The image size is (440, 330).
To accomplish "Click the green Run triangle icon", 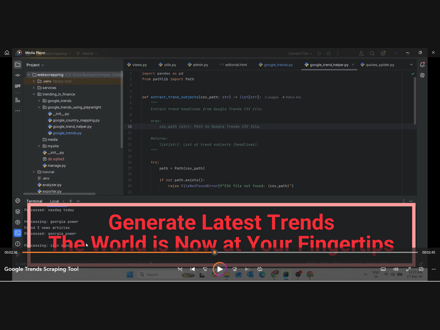I will coord(319,54).
